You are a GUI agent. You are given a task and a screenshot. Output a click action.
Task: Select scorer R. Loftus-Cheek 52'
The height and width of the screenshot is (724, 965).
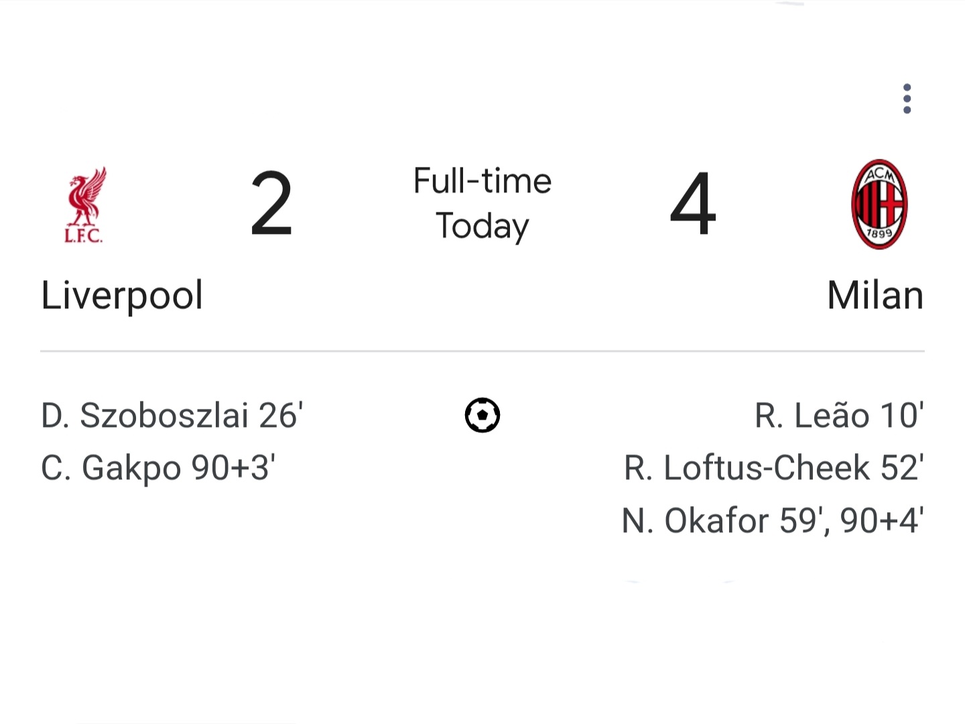(774, 467)
